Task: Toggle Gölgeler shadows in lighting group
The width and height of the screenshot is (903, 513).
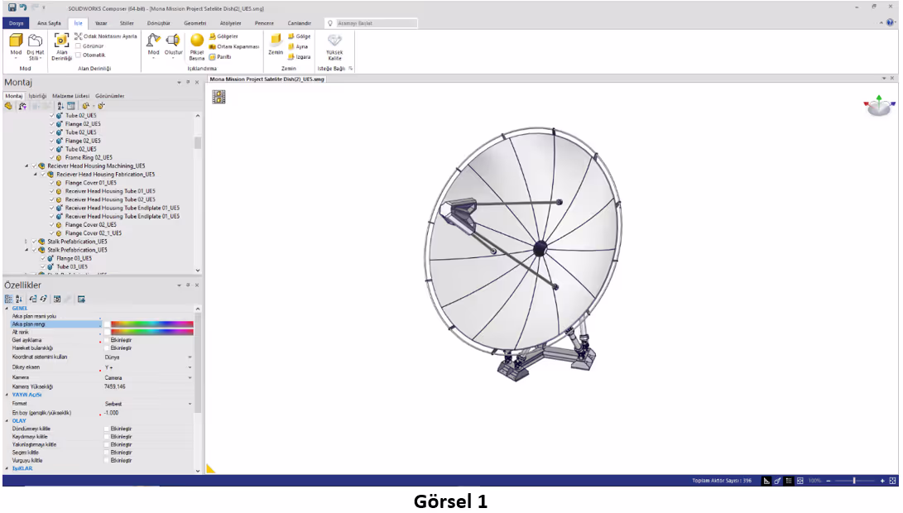Action: click(224, 36)
